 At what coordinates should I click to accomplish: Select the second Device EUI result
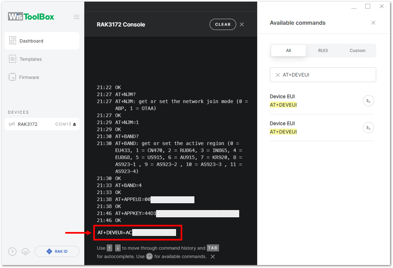322,128
